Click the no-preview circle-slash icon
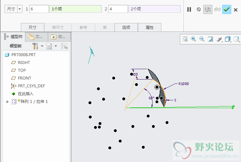The image size is (241, 162). pos(199,9)
